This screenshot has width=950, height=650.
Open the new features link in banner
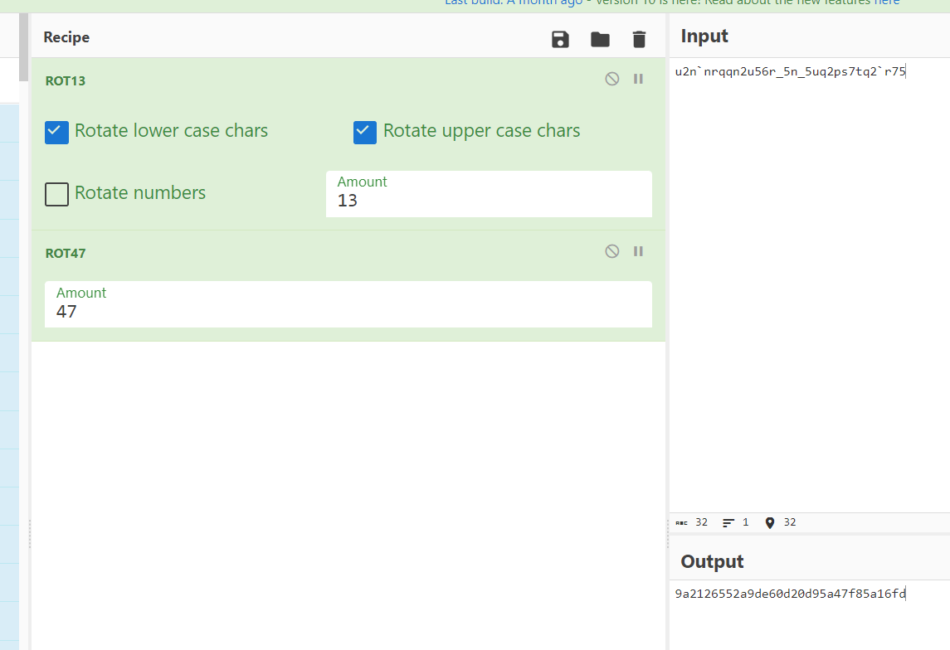(886, 3)
